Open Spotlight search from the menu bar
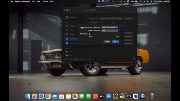This screenshot has width=180, height=101. tap(144, 1)
